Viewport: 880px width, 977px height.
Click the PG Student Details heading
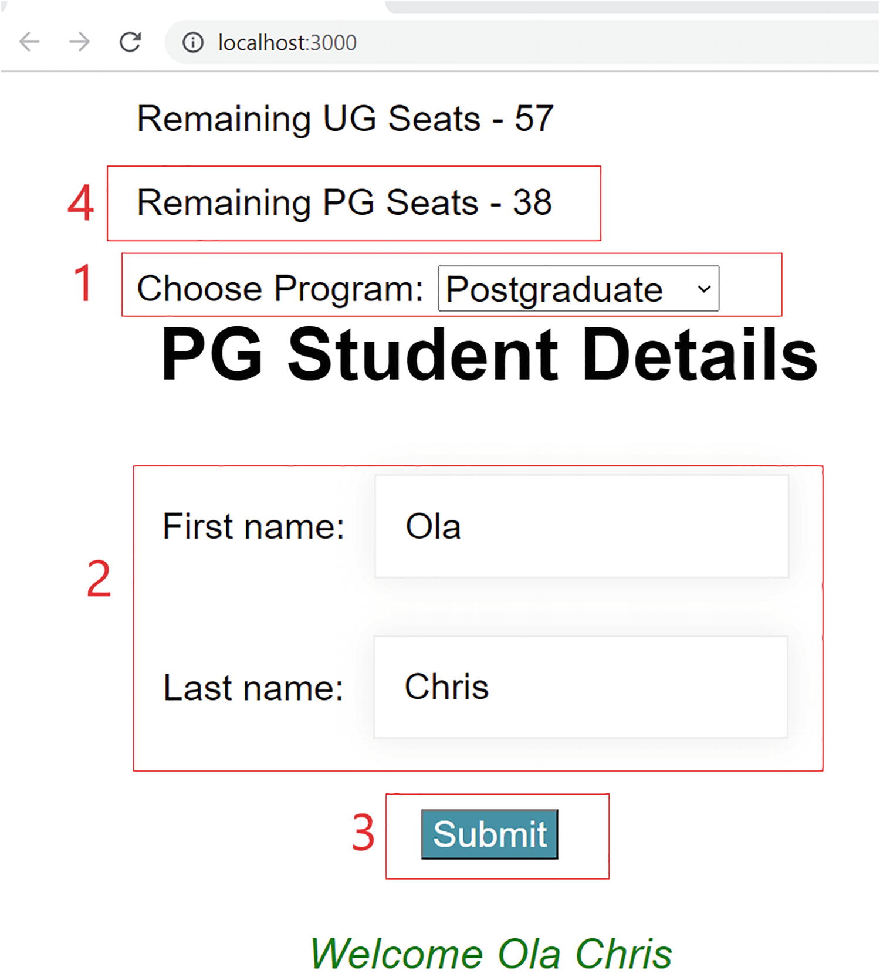[489, 355]
